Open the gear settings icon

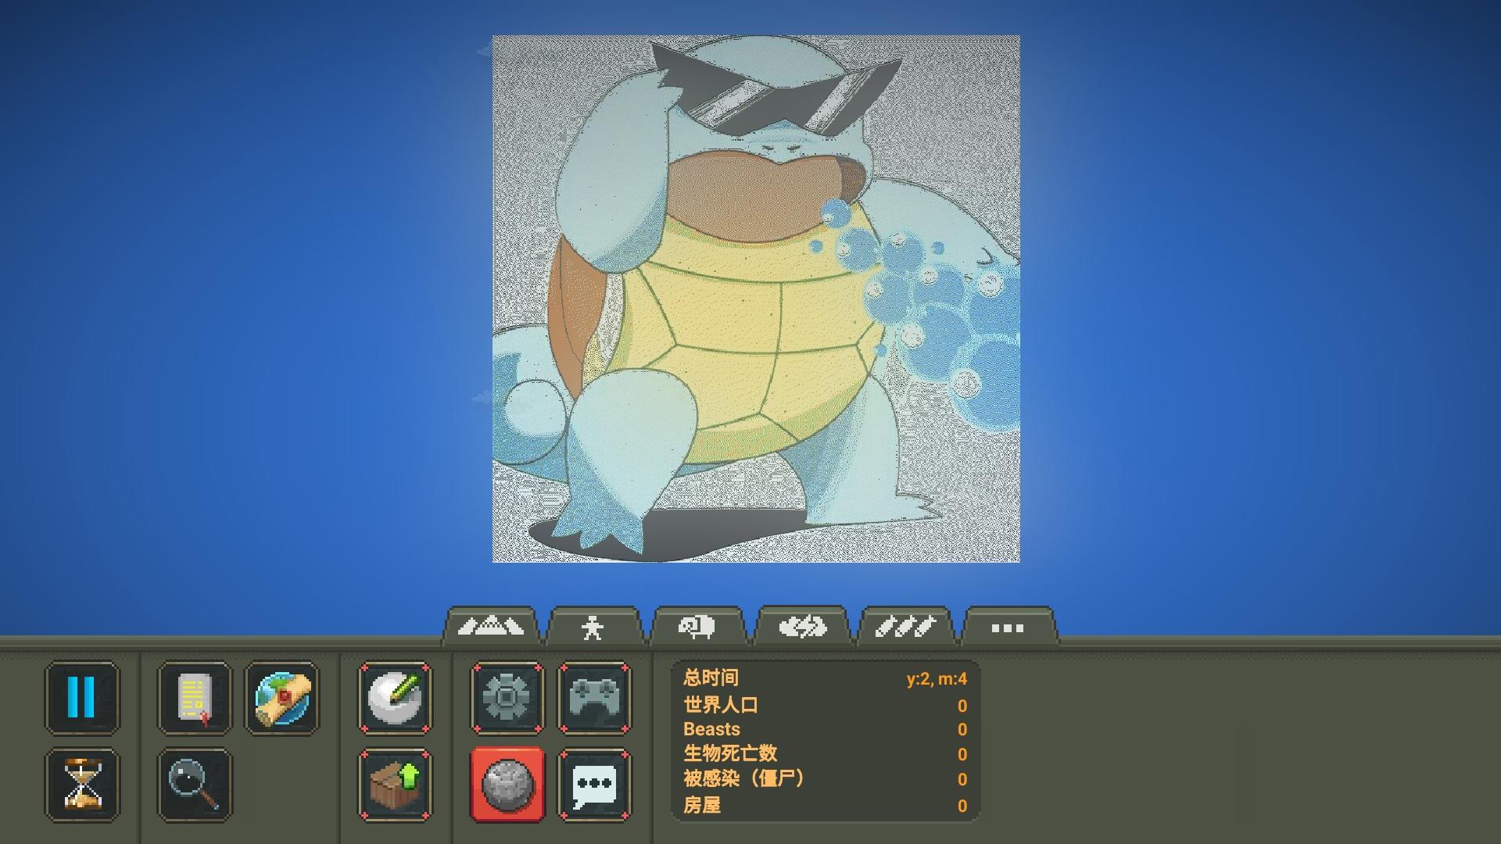[x=507, y=698]
